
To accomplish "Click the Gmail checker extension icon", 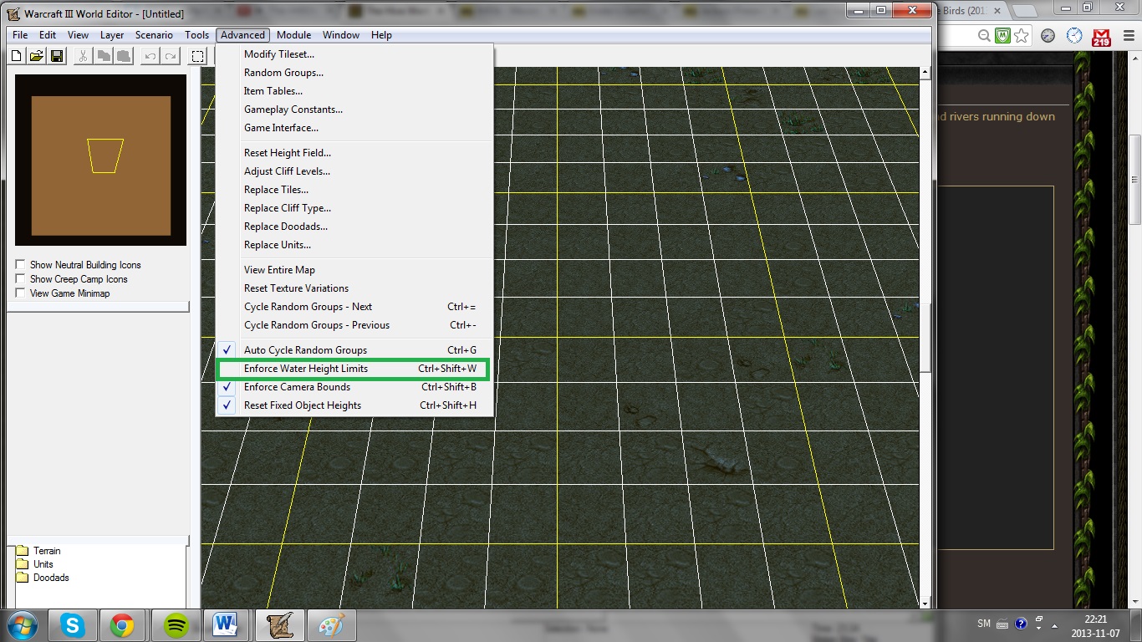I will [x=1102, y=36].
